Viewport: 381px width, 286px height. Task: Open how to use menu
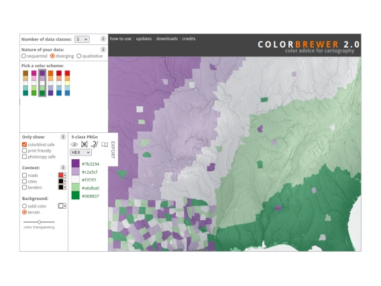121,39
